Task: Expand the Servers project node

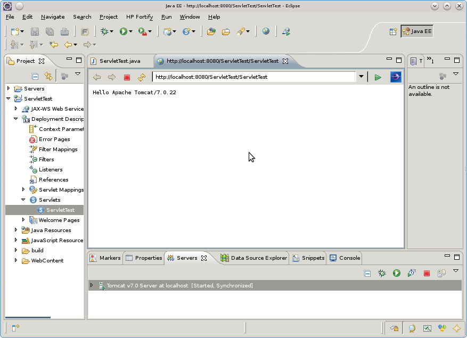Action: click(x=9, y=88)
